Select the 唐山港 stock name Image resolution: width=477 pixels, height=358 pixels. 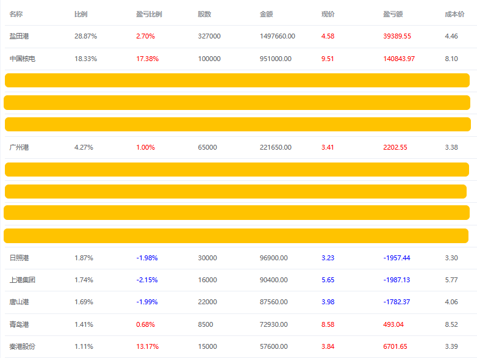pos(19,302)
